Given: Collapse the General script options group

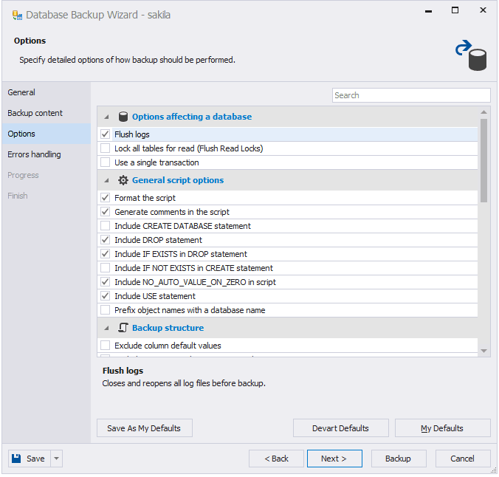Looking at the screenshot, I should (x=106, y=180).
